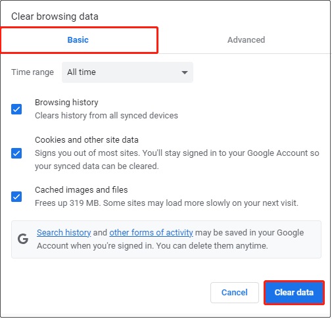This screenshot has width=332, height=319.
Task: Click the You can delete them anytime text
Action: 212,246
